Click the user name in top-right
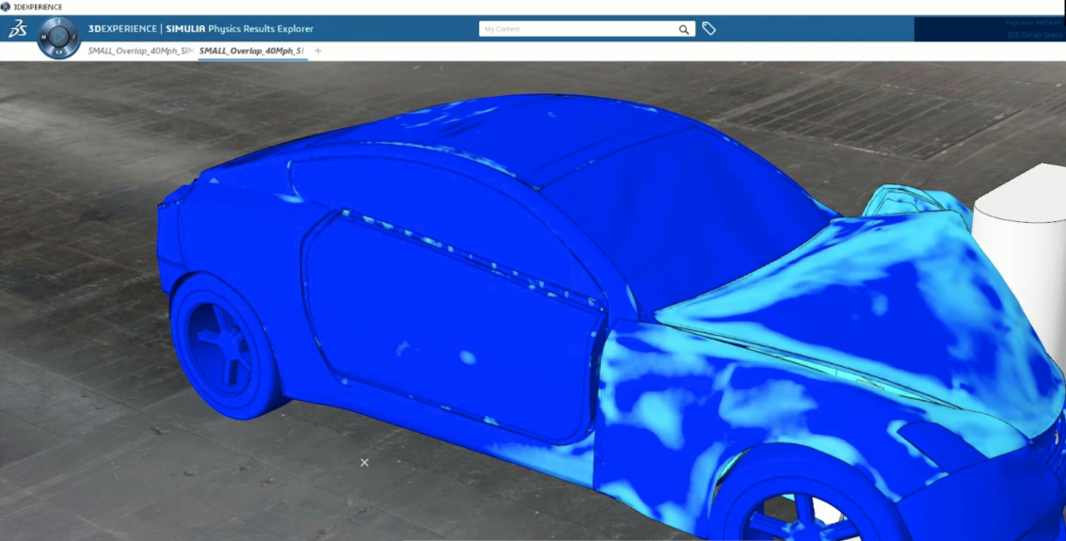1066x541 pixels. (1033, 22)
